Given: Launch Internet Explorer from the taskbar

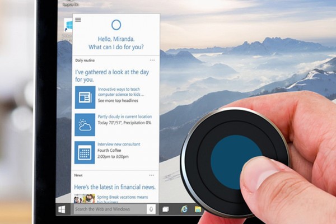Looking at the screenshot, I should (184, 209).
